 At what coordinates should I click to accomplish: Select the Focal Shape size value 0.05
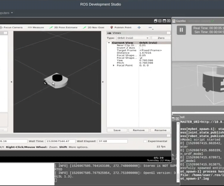tap(143, 55)
